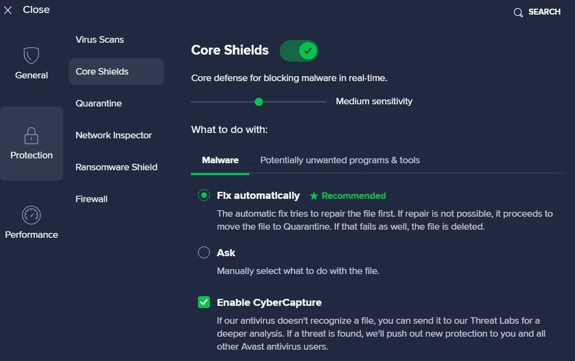Switch to the Malware tab
This screenshot has height=361, width=575.
[220, 161]
